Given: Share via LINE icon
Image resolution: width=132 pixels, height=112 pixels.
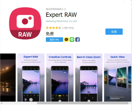Looking at the screenshot, I should pyautogui.click(x=72, y=40).
